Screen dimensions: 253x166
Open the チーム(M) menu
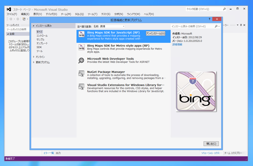[x=66, y=14]
